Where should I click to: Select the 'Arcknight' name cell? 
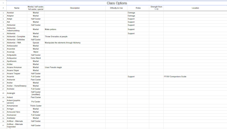pos(17,93)
